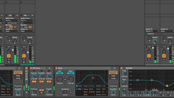The image size is (174, 98).
Task: Adjust the Delay Dry/Wet knob
Action: [x=113, y=92]
